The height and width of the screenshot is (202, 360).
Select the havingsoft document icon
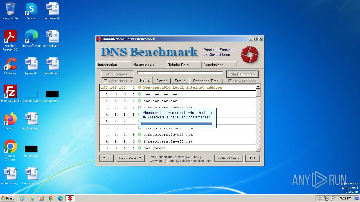31,176
